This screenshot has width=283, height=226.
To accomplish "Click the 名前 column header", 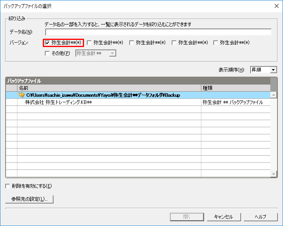I will (x=109, y=88).
